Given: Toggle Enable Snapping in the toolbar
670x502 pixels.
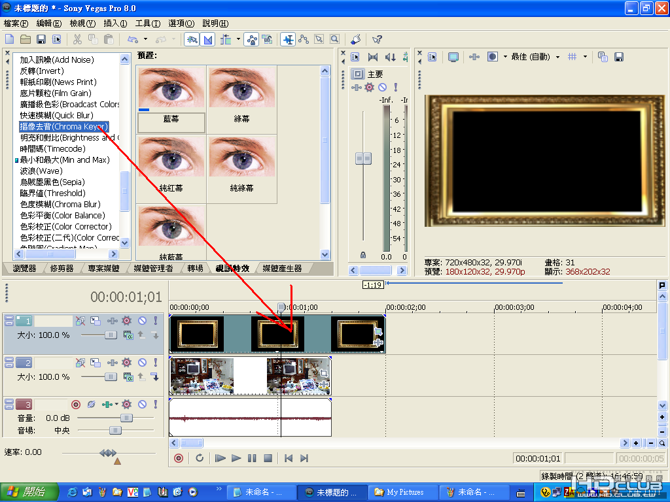Looking at the screenshot, I should tap(192, 39).
